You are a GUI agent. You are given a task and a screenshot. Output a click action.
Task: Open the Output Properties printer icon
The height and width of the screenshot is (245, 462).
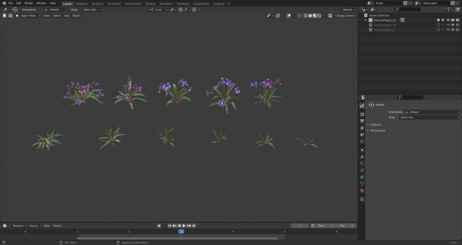[x=362, y=121]
